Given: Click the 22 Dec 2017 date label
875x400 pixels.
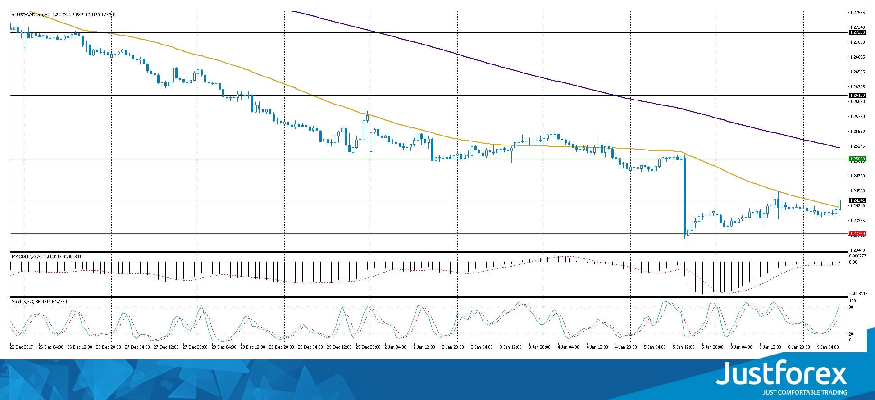Looking at the screenshot, I should 22,347.
